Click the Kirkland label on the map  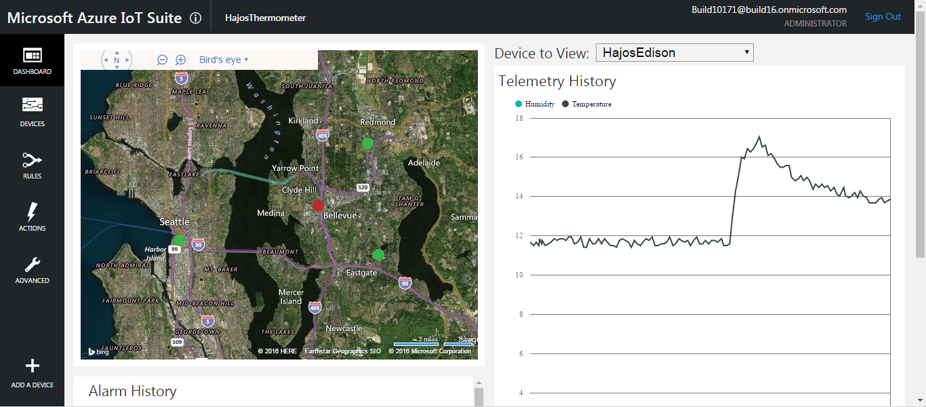(303, 121)
